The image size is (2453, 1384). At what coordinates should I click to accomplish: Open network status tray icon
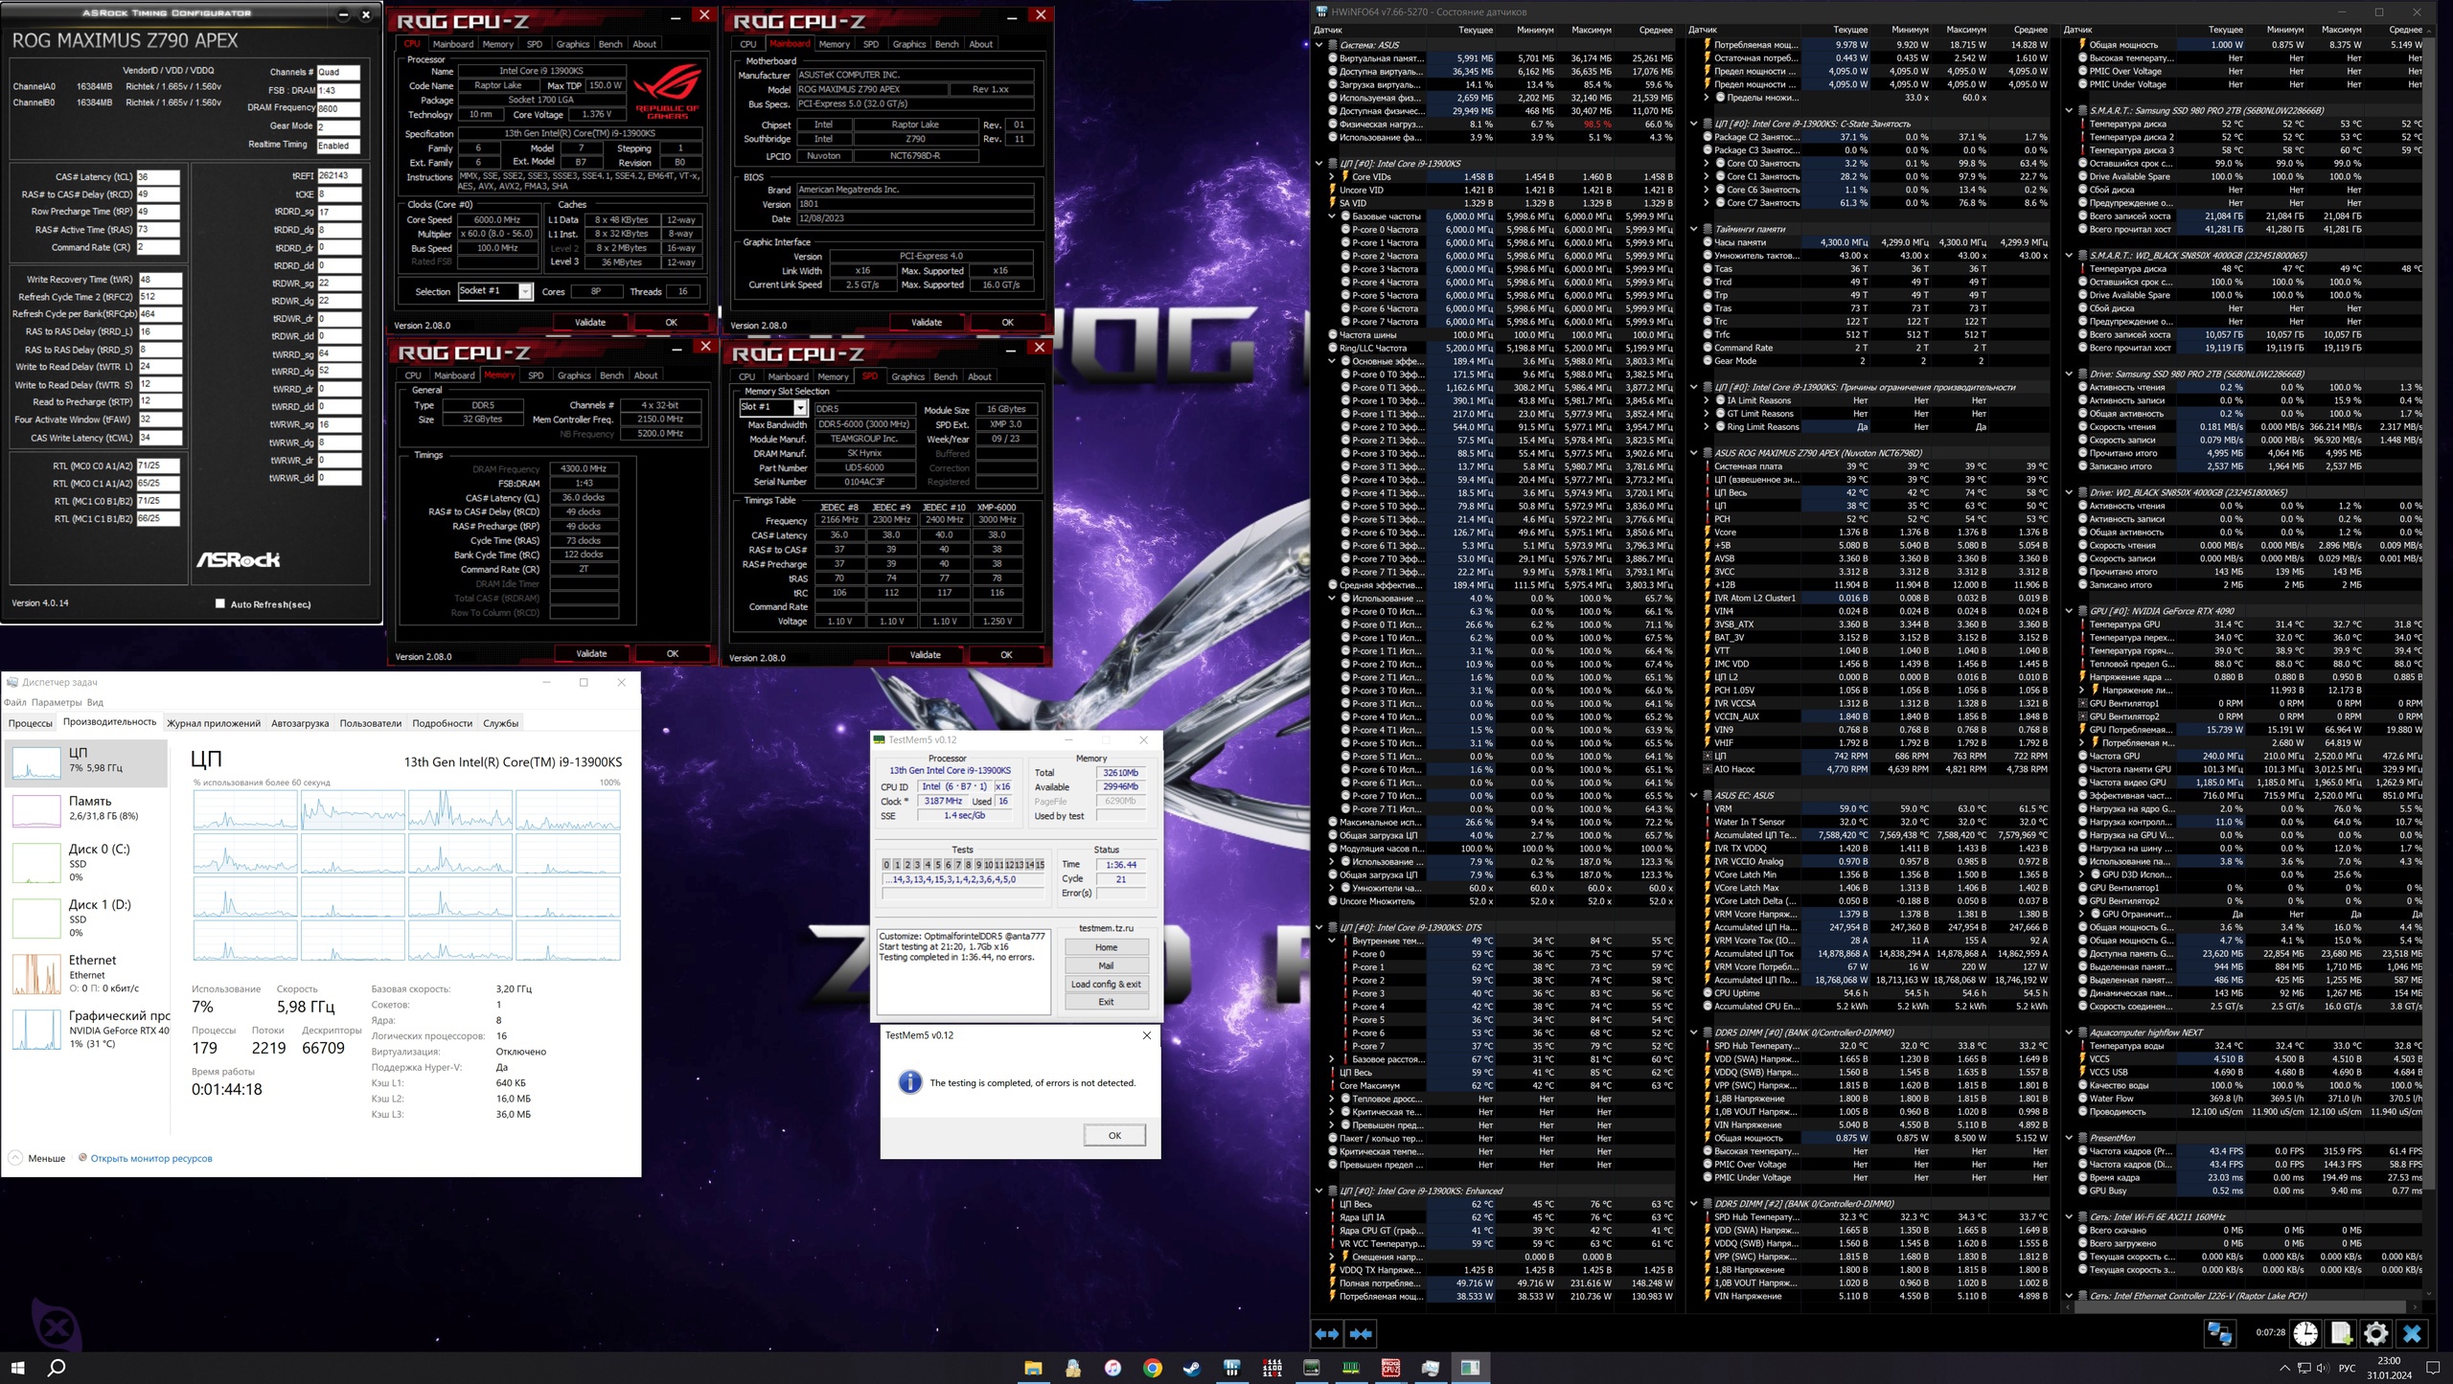(2304, 1368)
